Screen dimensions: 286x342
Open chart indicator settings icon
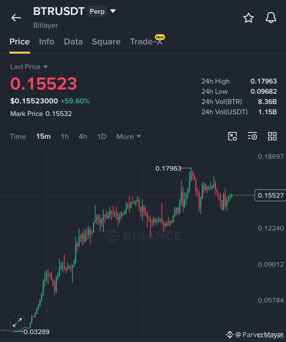252,136
